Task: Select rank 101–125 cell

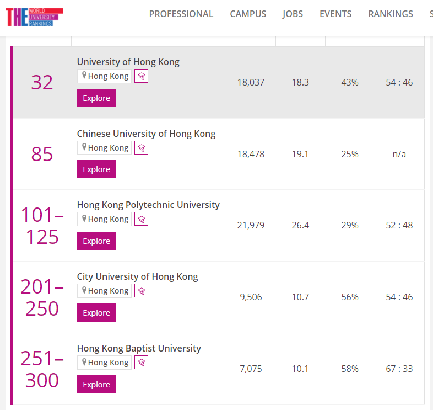Action: 42,226
